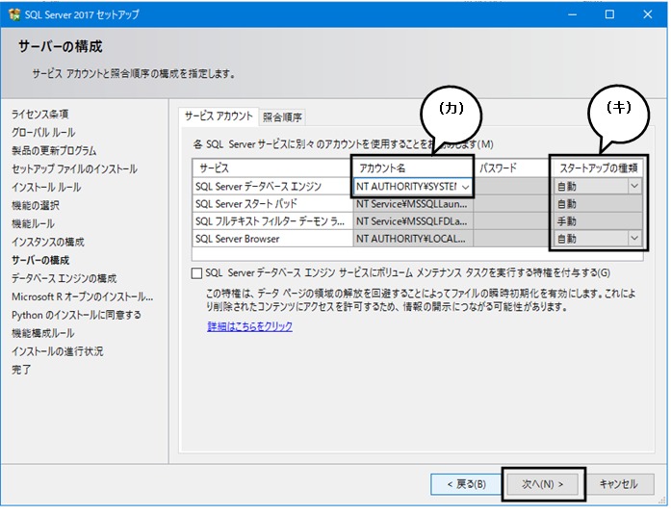Select サーバーの構成 step in sidebar
Screen dimensions: 671x515
click(40, 260)
